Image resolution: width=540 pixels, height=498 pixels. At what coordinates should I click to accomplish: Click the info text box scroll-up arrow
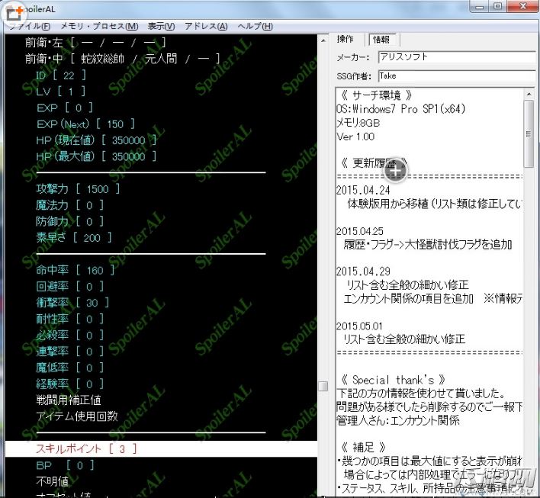tap(529, 94)
